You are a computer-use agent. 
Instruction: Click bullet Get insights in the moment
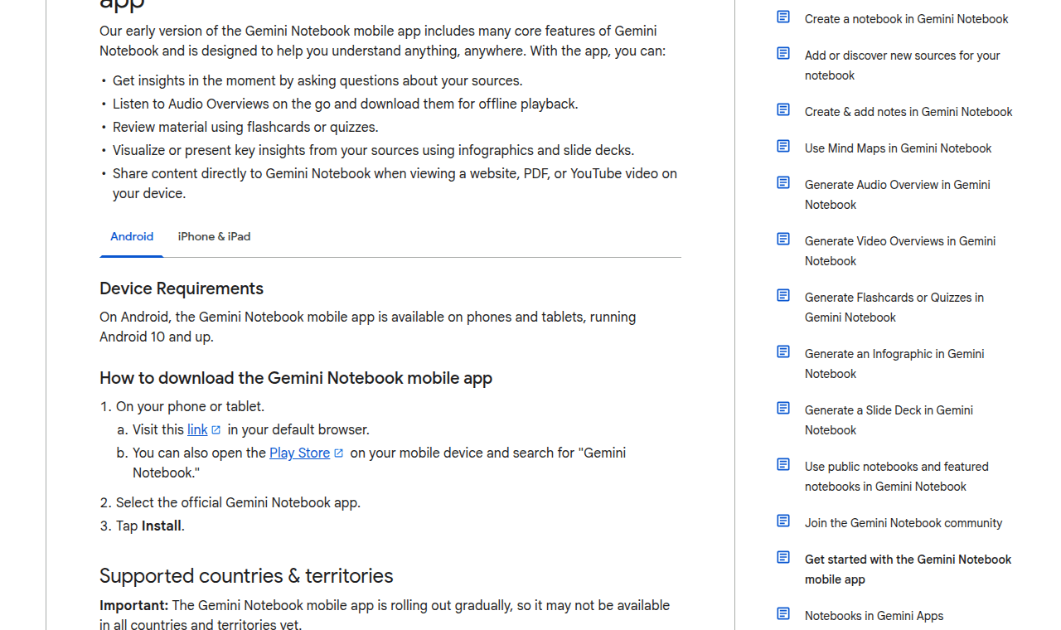(x=317, y=81)
